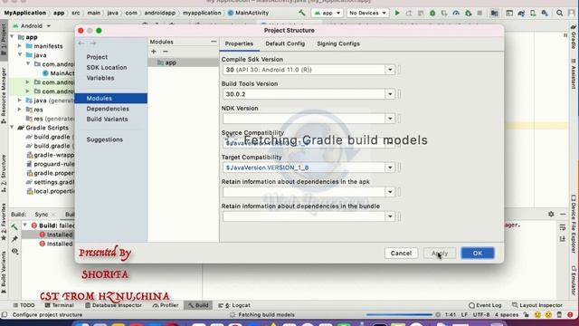Select Modules in the sidebar
The image size is (579, 326).
(x=110, y=99)
